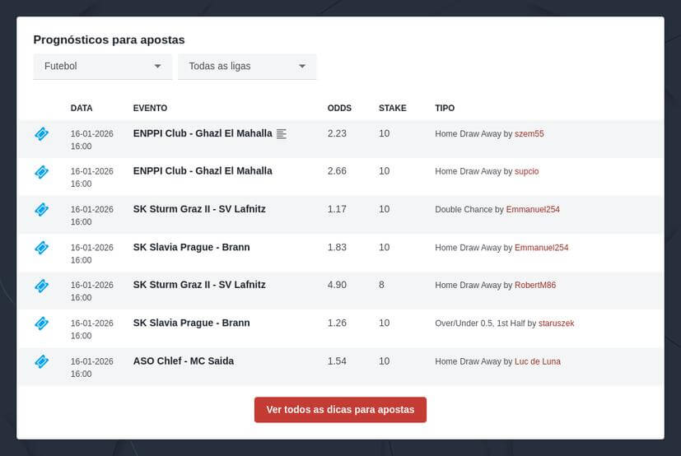Open Luc de Luna's profile
The height and width of the screenshot is (456, 681).
(x=537, y=361)
